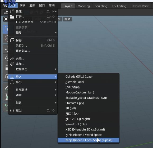This screenshot has width=153, height=148.
Task: Expand the 恢复 submenu
Action: (x=33, y=33)
